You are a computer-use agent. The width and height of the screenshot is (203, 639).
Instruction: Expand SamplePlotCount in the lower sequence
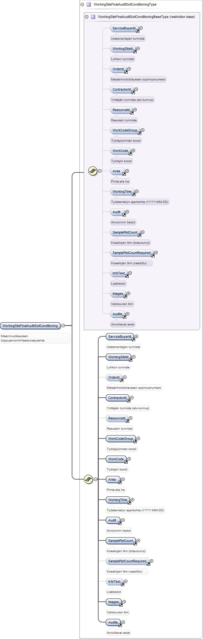[x=139, y=541]
